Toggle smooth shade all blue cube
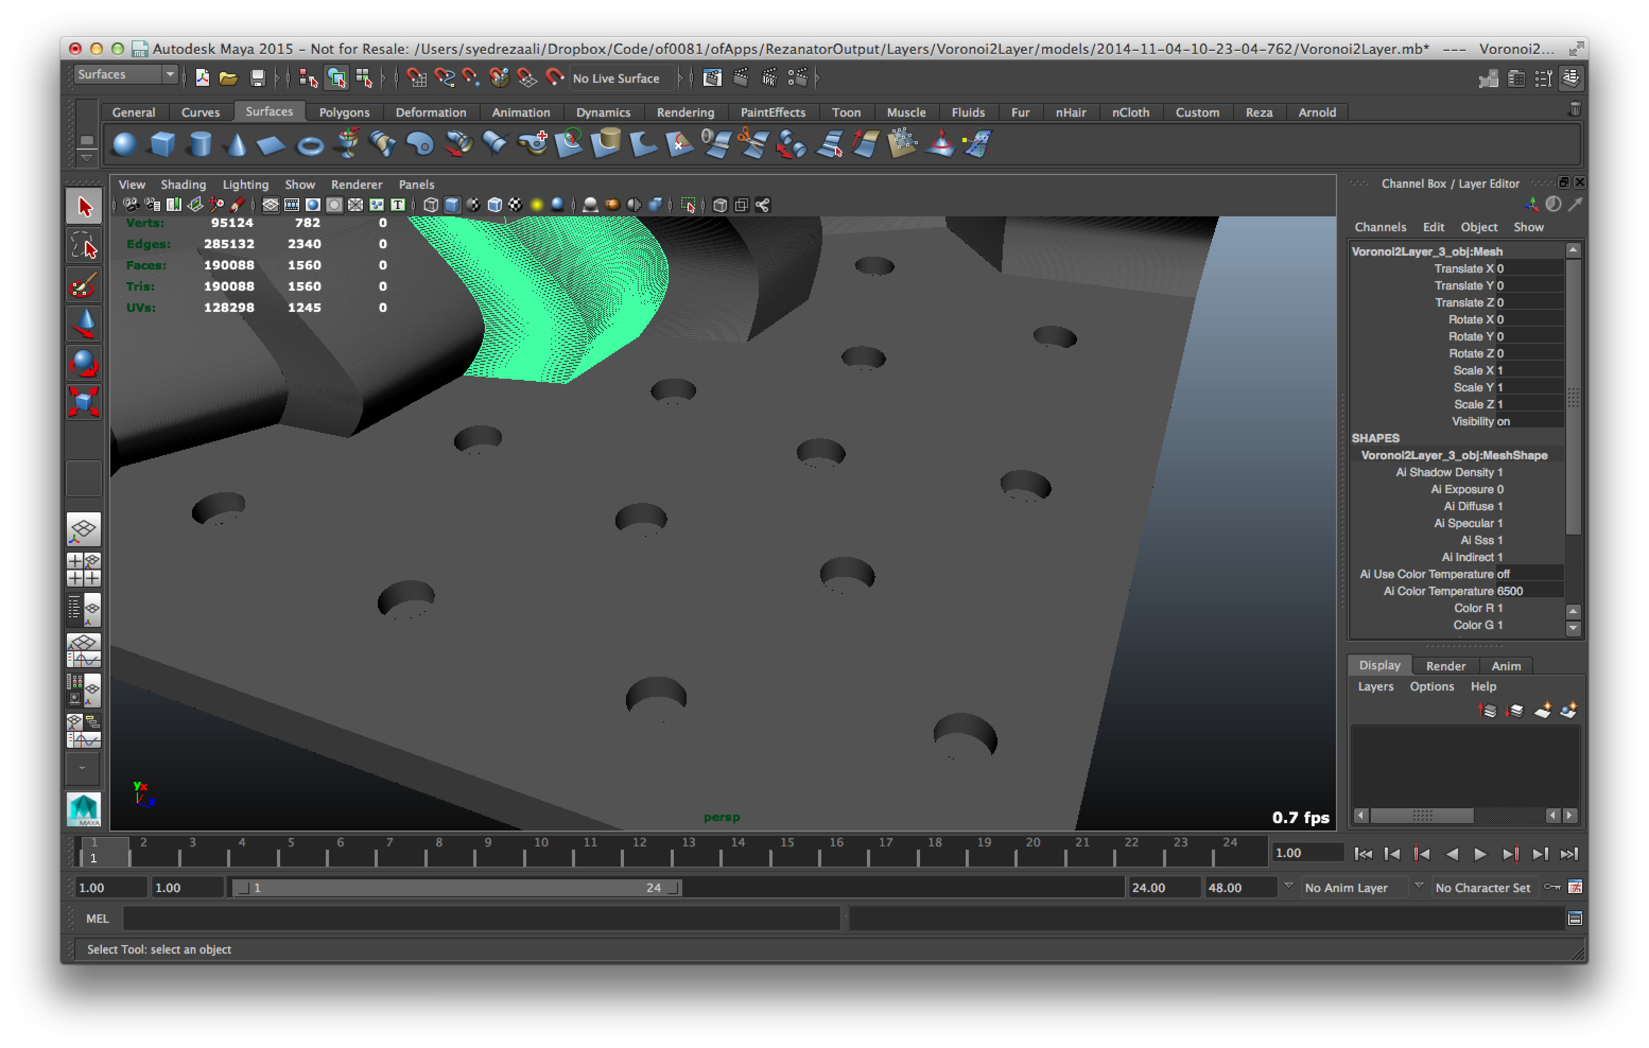Image resolution: width=1649 pixels, height=1048 pixels. (x=452, y=205)
